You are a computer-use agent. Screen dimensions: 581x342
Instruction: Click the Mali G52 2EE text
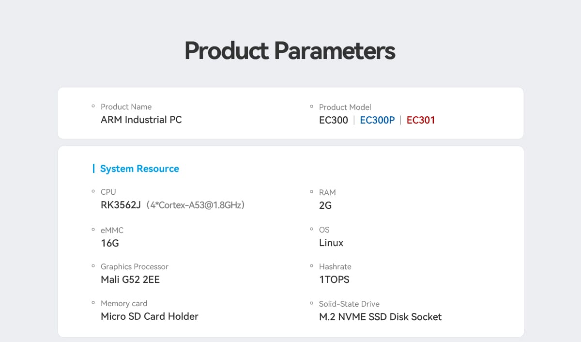point(130,280)
